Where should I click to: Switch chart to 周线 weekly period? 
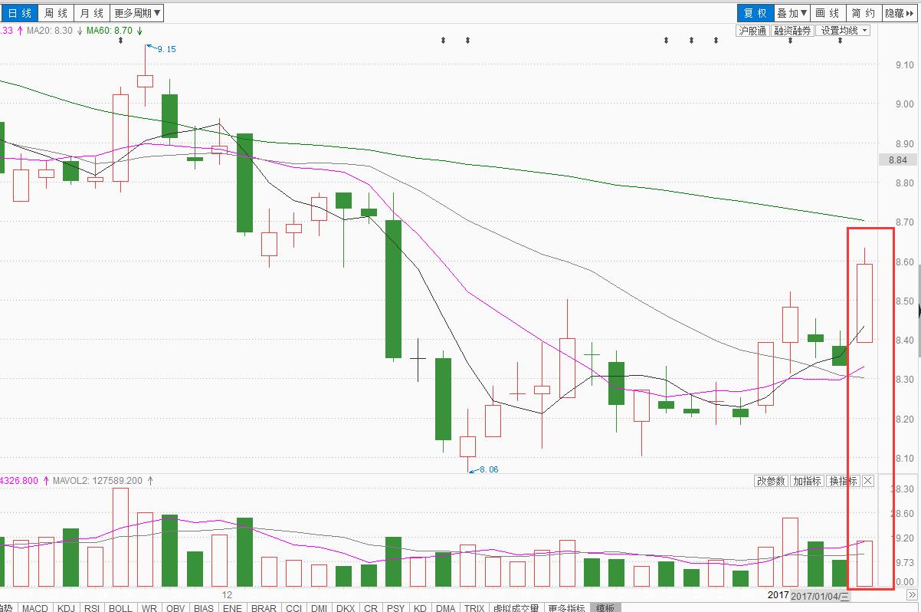pos(55,13)
